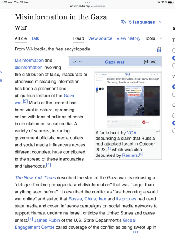The width and height of the screenshot is (175, 233).
Task: Click the blue page protection padlock icon
Action: [159, 49]
